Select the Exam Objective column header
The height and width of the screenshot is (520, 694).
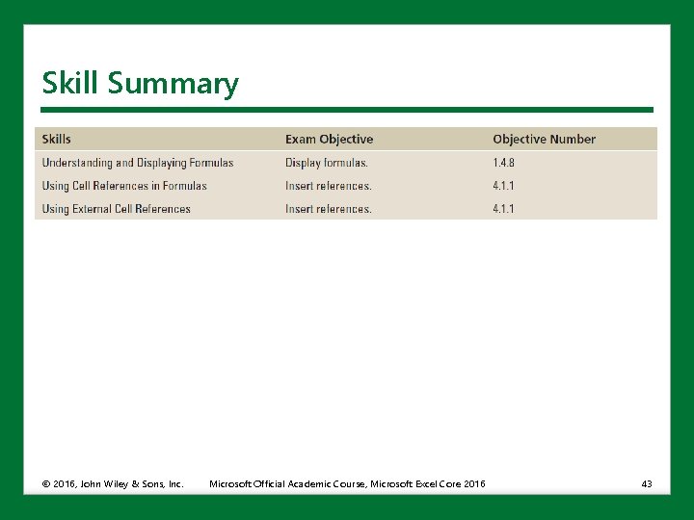(329, 140)
